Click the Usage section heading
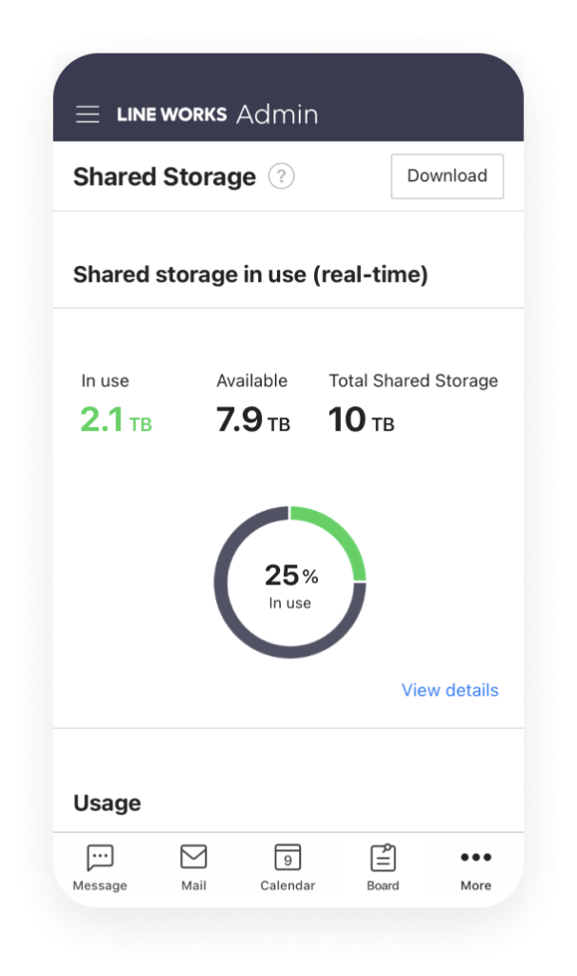This screenshot has height=976, width=577. pyautogui.click(x=107, y=803)
